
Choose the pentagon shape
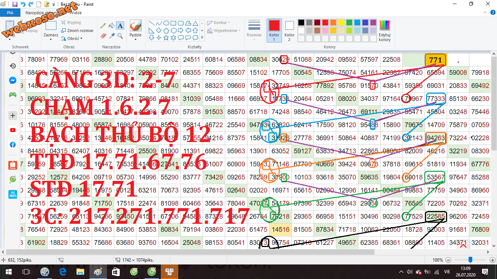[166, 30]
